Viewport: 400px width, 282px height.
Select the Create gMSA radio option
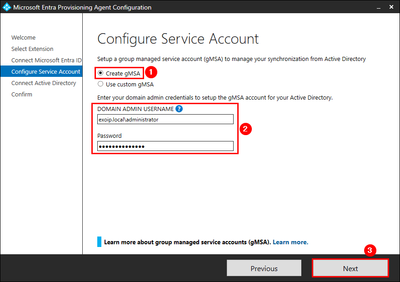point(100,73)
